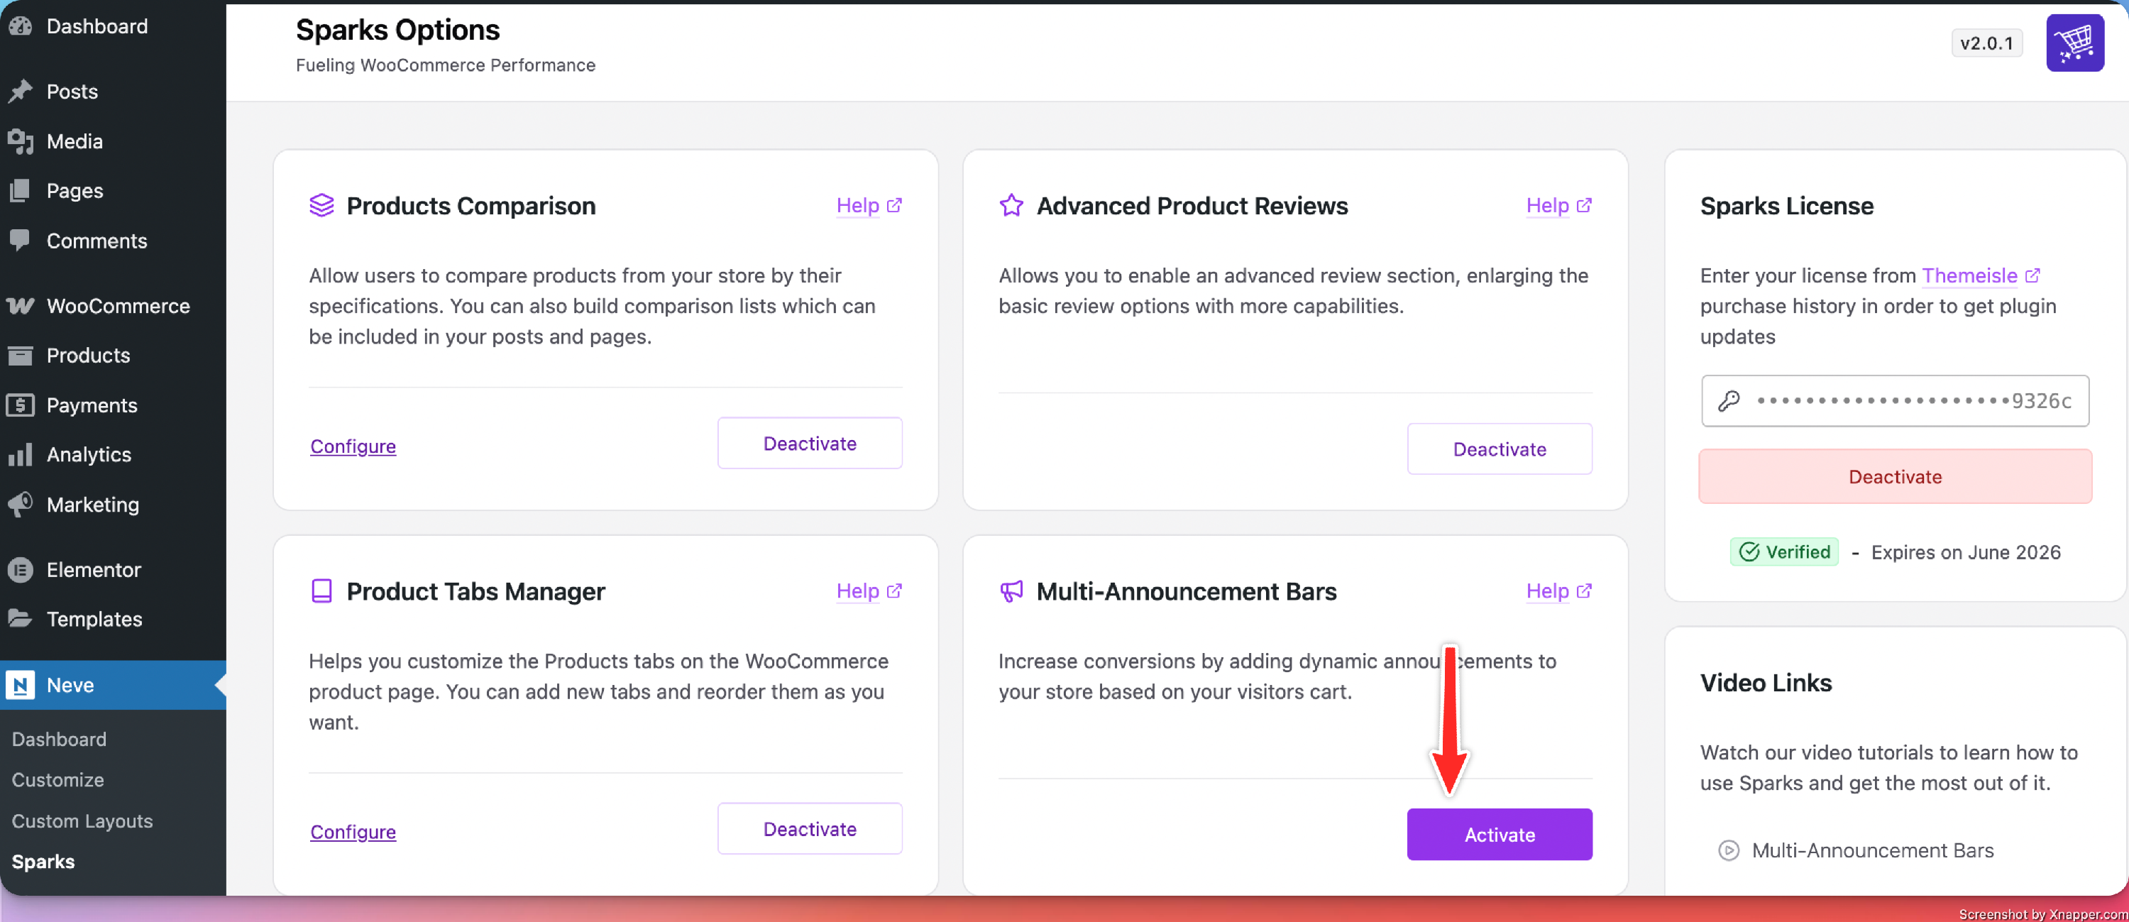Select Custom Layouts under Neve submenu
This screenshot has width=2129, height=922.
pyautogui.click(x=82, y=821)
